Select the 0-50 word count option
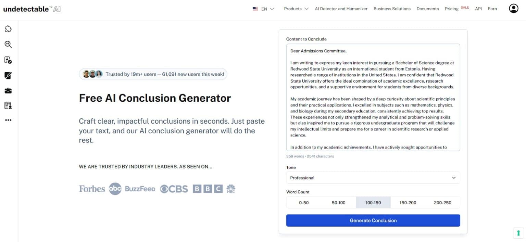 coord(304,203)
